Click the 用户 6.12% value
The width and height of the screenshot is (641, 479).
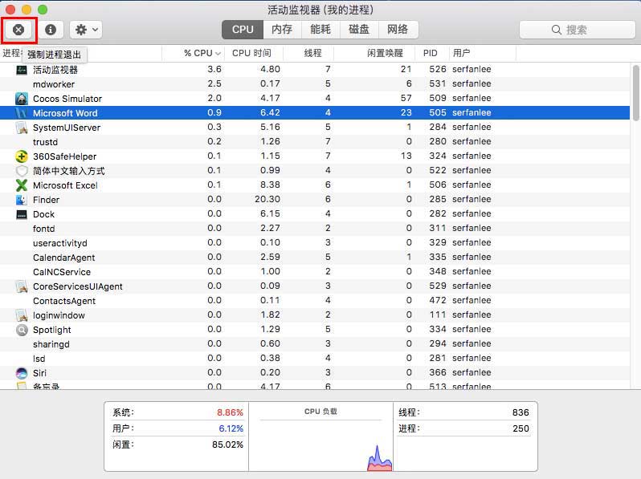tap(231, 428)
